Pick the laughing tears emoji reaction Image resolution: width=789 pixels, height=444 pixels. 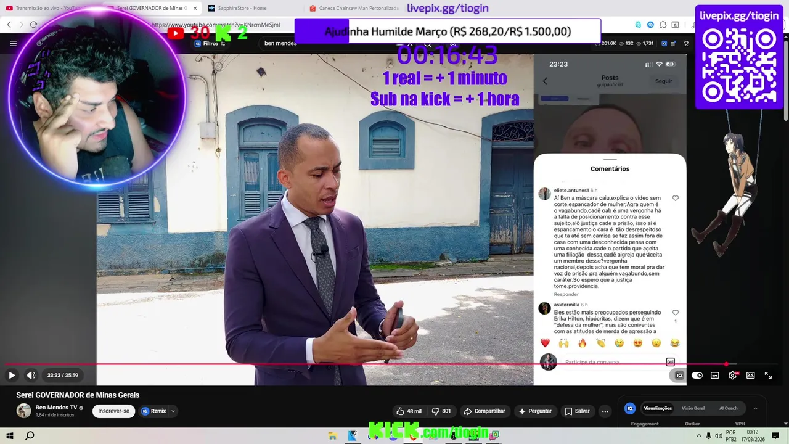(675, 343)
